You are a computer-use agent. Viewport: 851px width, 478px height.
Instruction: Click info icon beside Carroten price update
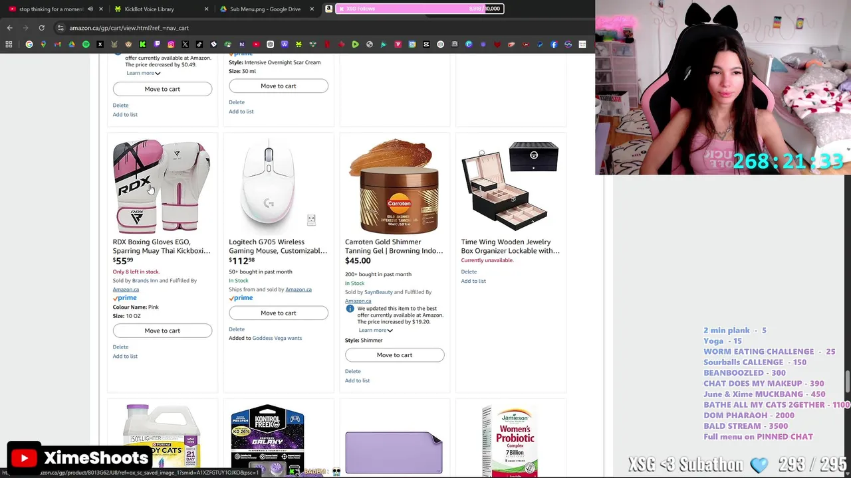350,309
